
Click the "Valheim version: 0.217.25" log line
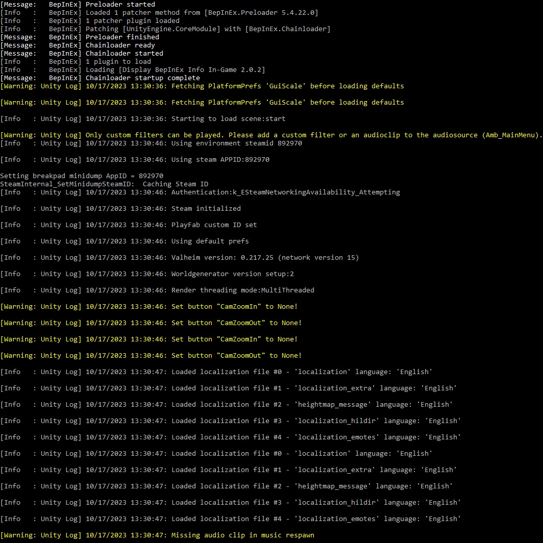coord(180,258)
